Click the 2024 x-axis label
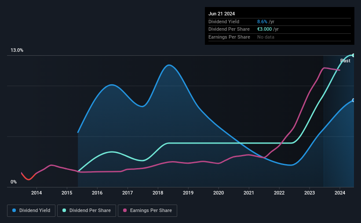The width and height of the screenshot is (361, 223). coord(340,193)
